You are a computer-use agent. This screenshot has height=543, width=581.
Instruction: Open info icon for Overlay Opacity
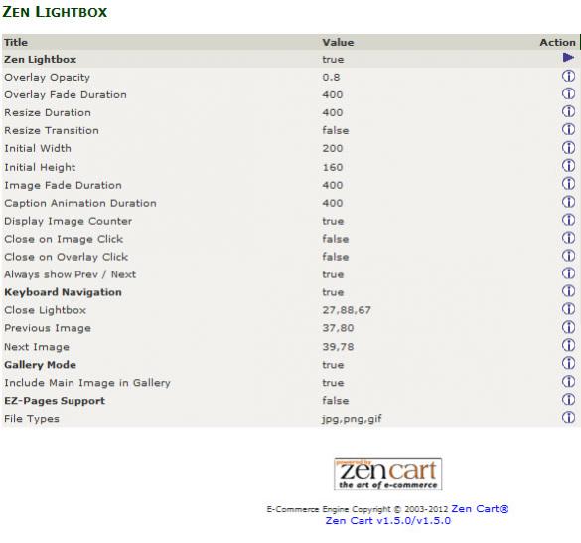[x=568, y=77]
